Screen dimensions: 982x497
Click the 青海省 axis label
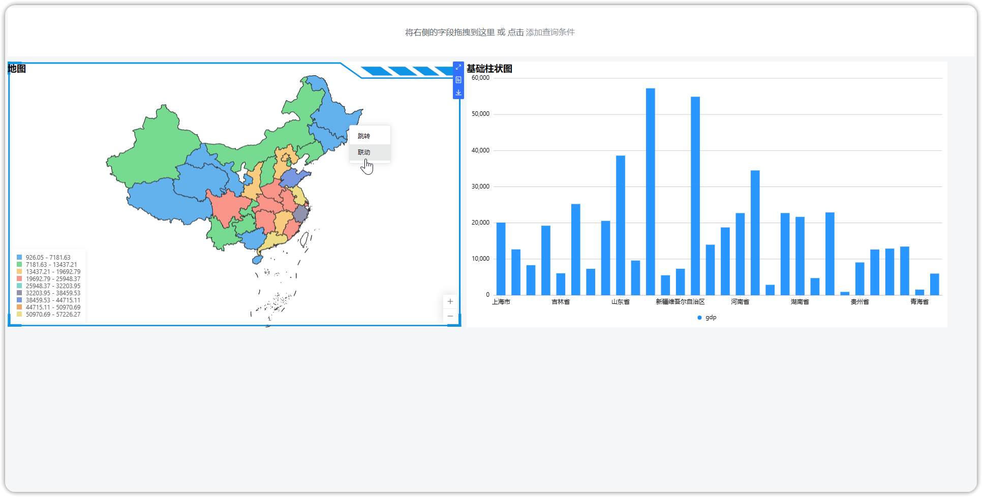(x=919, y=302)
